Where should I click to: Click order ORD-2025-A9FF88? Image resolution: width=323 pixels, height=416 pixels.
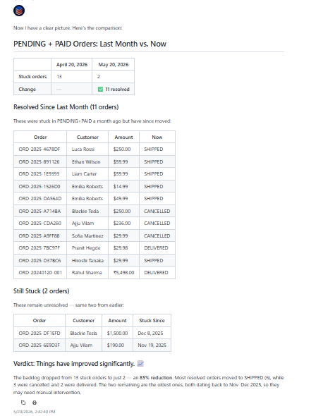click(39, 235)
